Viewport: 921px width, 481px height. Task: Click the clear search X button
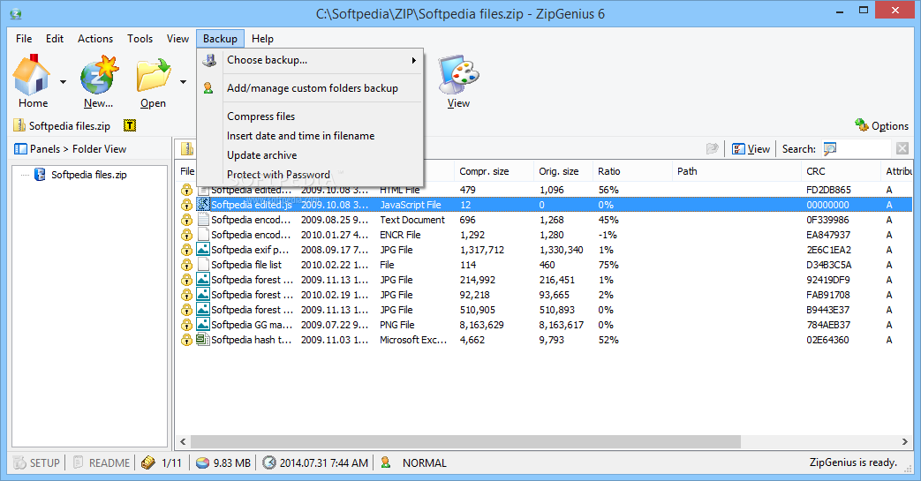pos(902,149)
